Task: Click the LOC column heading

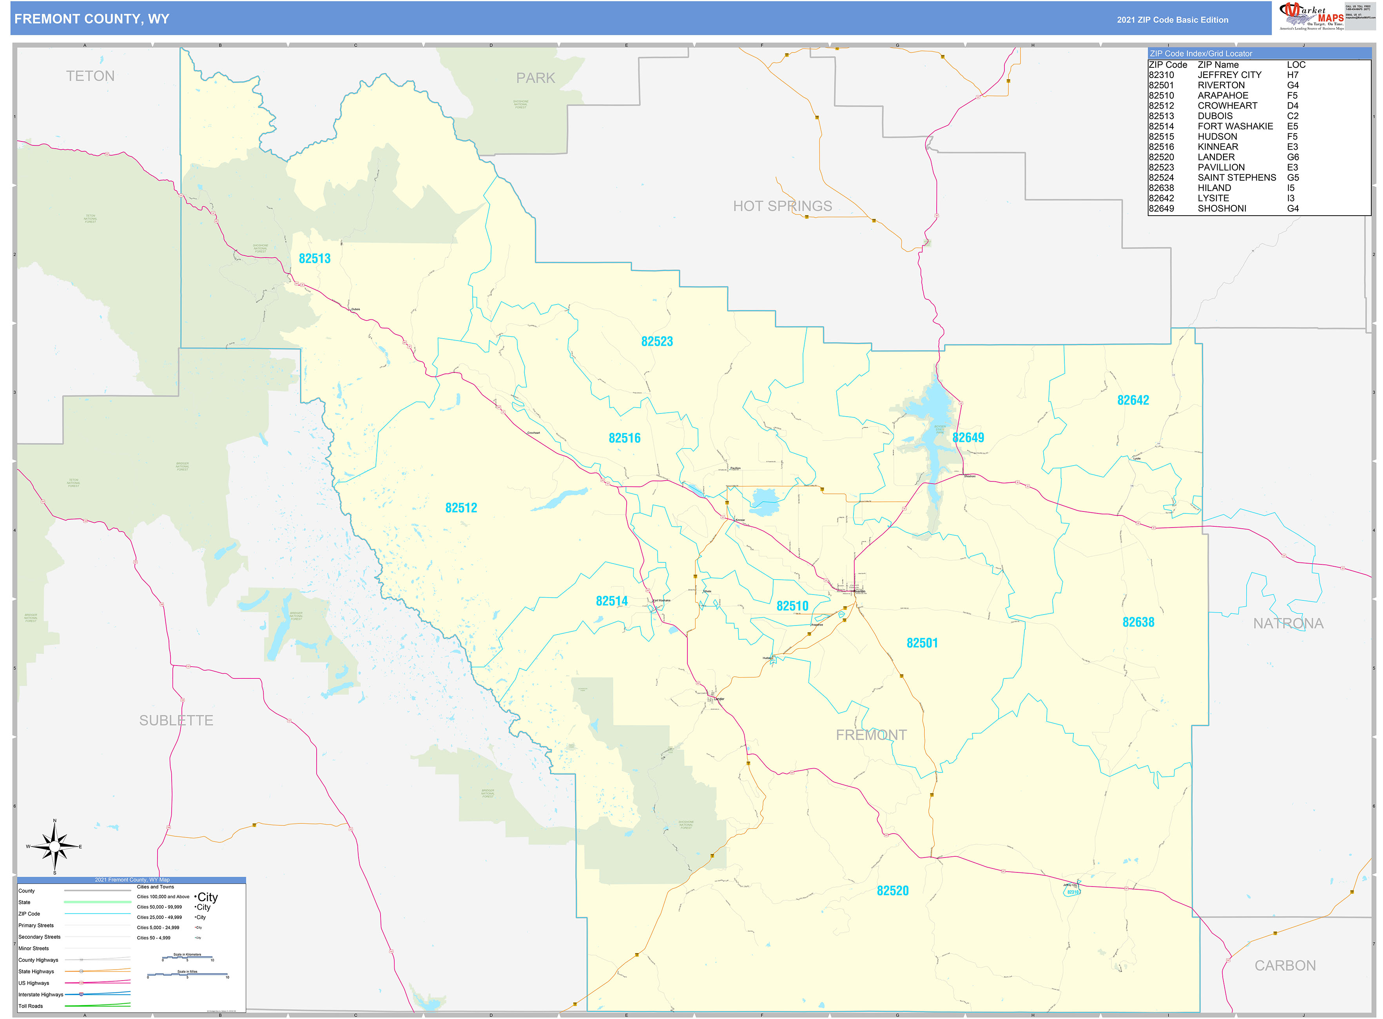Action: click(1296, 65)
